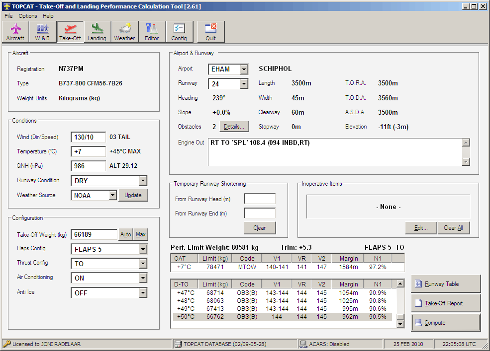Switch to the Landing performance page
The image size is (490, 351).
[x=97, y=32]
